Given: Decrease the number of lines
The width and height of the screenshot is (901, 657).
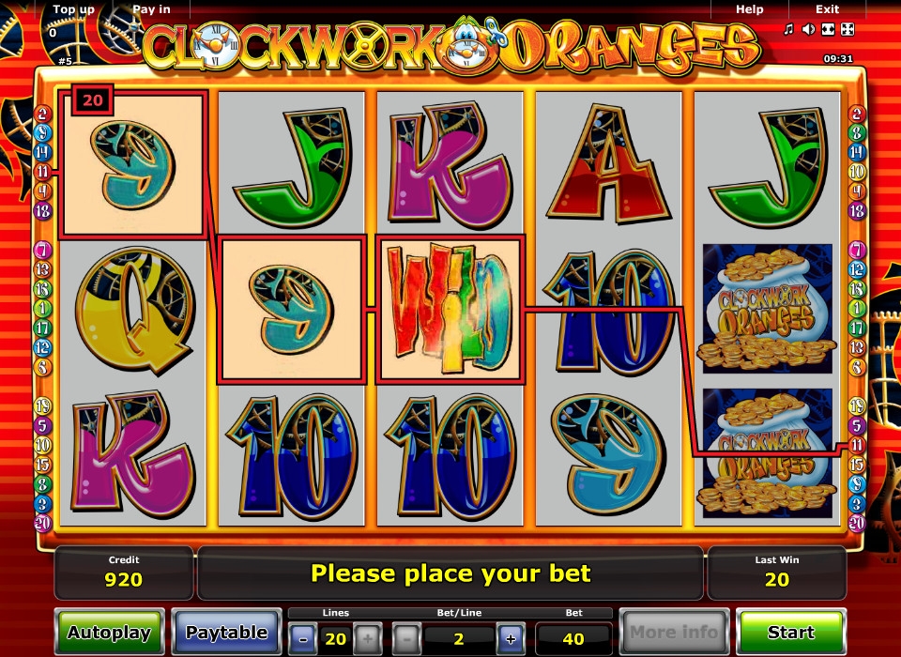Looking at the screenshot, I should point(303,638).
